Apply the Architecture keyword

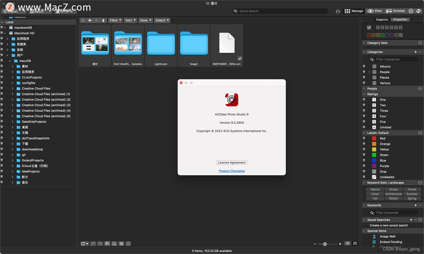coord(394,194)
